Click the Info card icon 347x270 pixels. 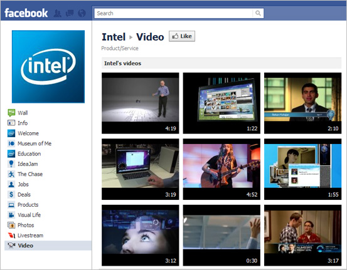(11, 123)
